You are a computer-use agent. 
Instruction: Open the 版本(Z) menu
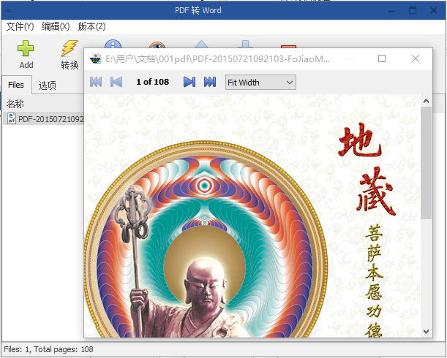91,26
